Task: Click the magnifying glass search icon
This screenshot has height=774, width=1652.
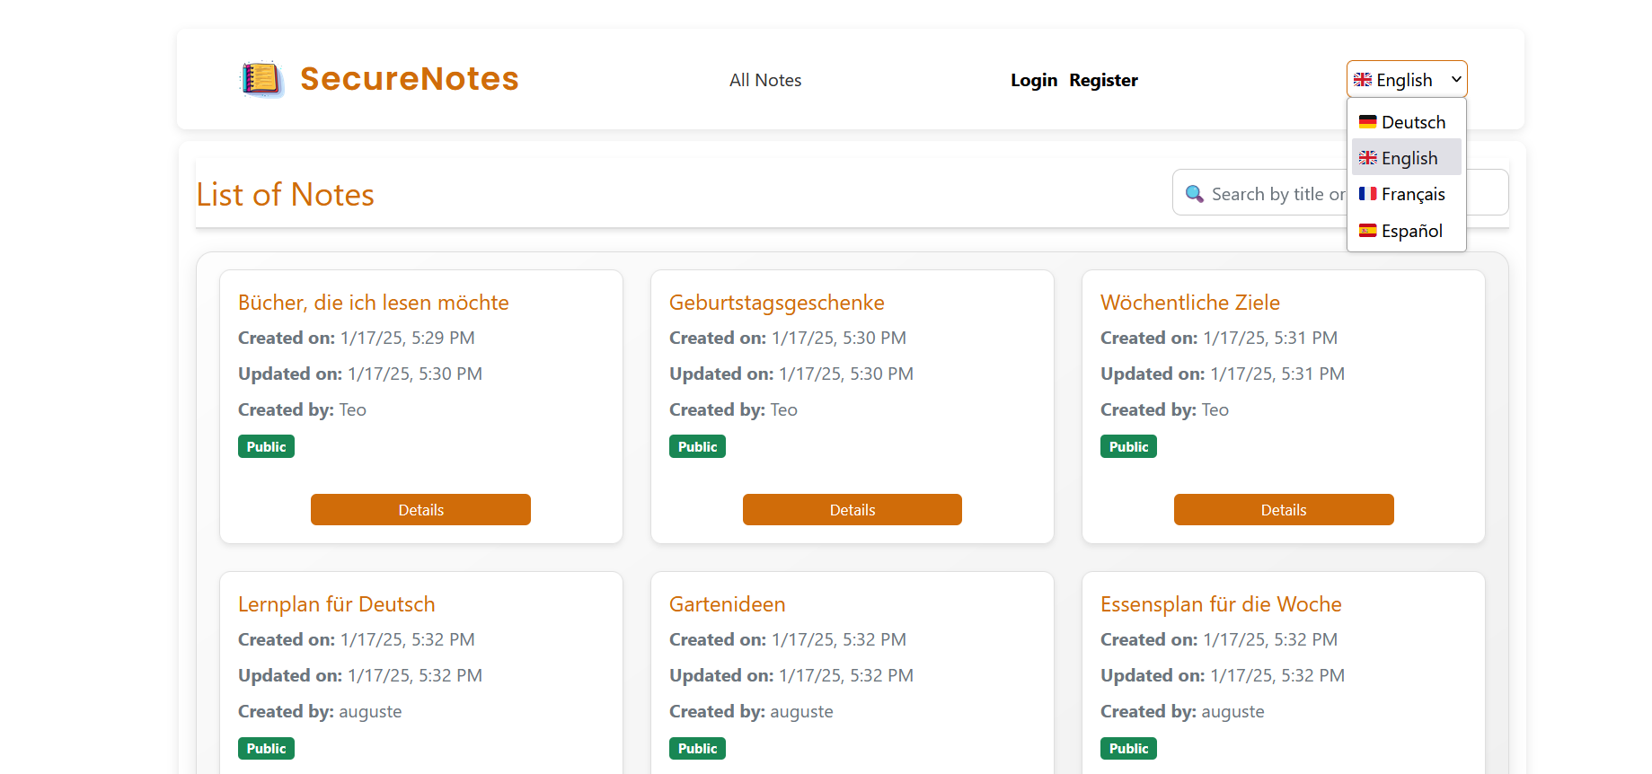Action: pyautogui.click(x=1194, y=194)
